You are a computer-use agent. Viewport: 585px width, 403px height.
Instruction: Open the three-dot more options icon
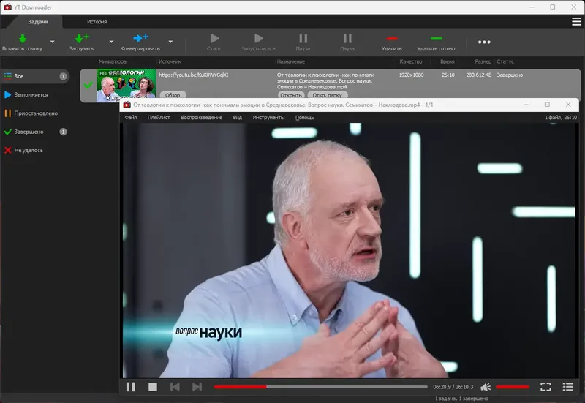(484, 42)
